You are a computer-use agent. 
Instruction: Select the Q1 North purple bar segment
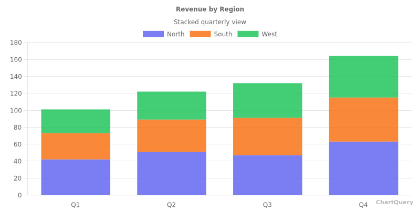[76, 177]
